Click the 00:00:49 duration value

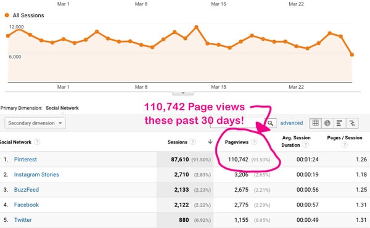coord(308,220)
